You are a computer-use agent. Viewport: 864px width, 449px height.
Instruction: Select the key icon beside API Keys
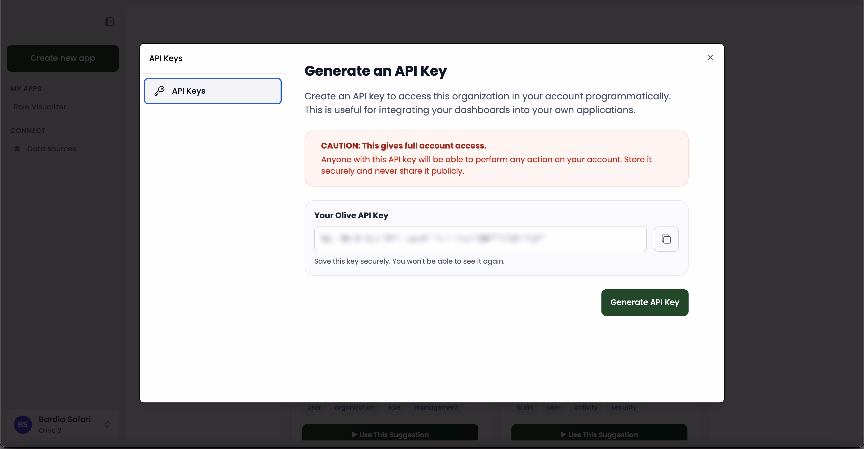tap(160, 91)
